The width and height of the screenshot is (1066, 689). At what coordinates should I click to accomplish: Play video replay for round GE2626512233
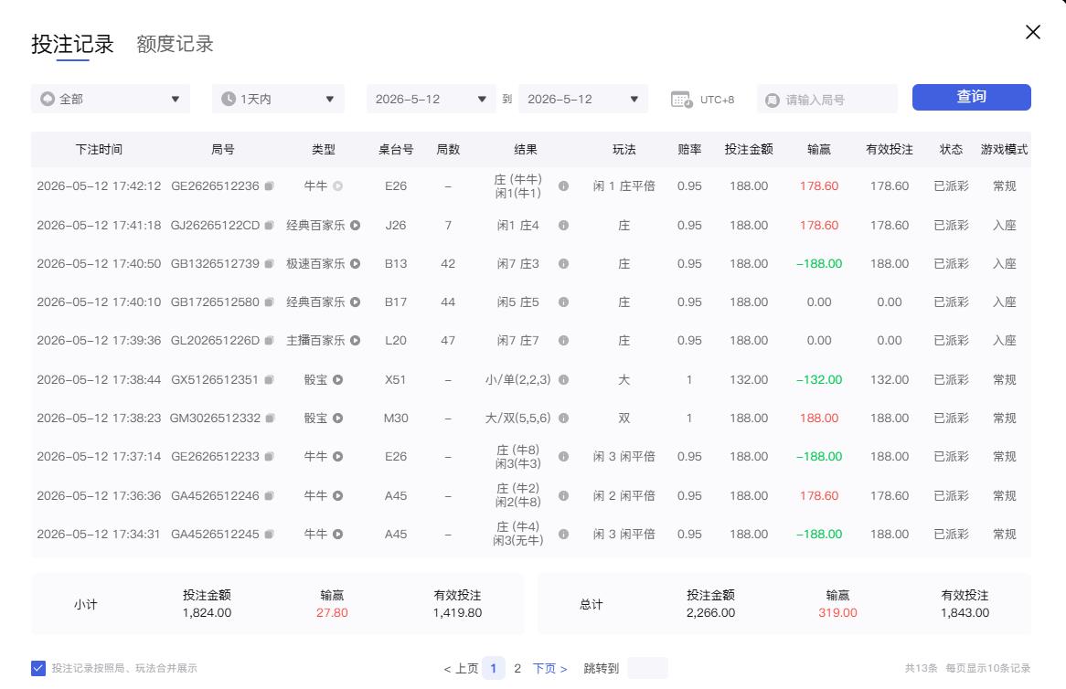[338, 457]
